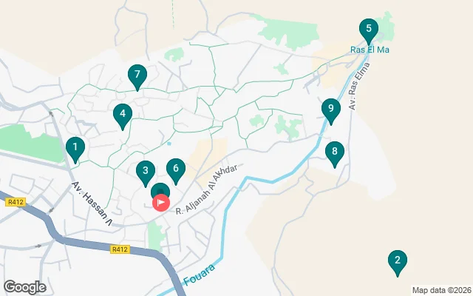Select map pin number 2

(x=398, y=263)
